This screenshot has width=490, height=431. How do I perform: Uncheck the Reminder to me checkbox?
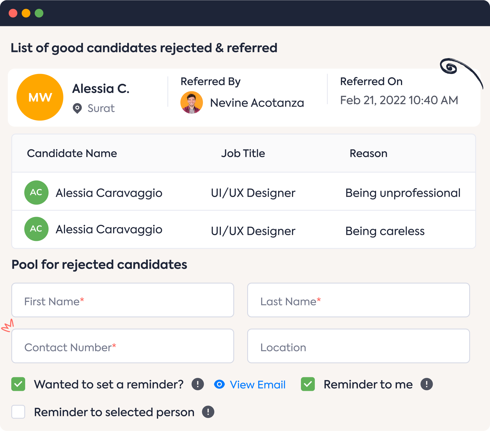click(x=308, y=384)
